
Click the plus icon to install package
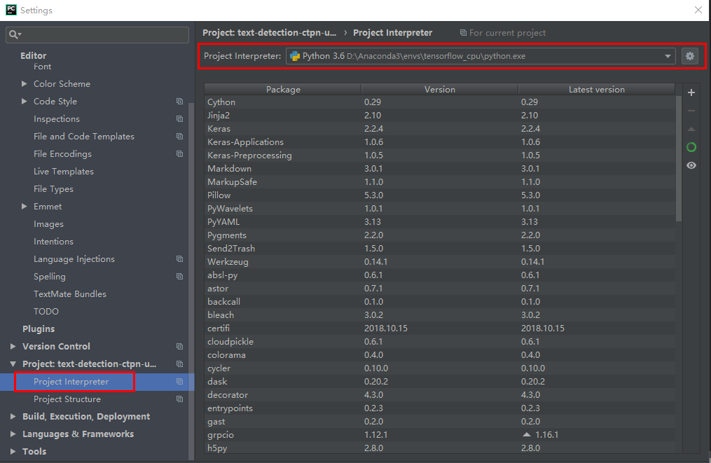pos(691,92)
